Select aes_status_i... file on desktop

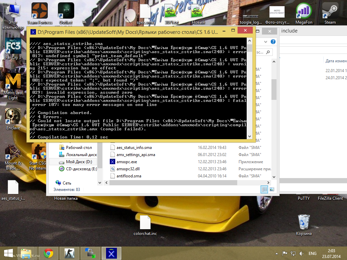(x=13, y=190)
